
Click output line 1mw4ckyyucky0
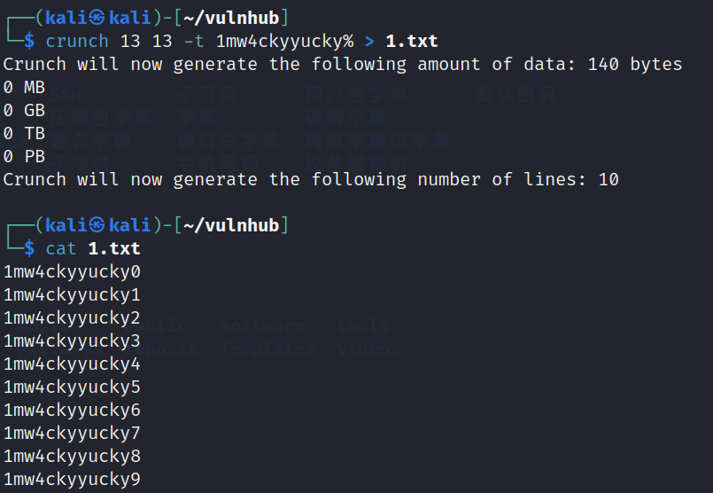tap(73, 271)
